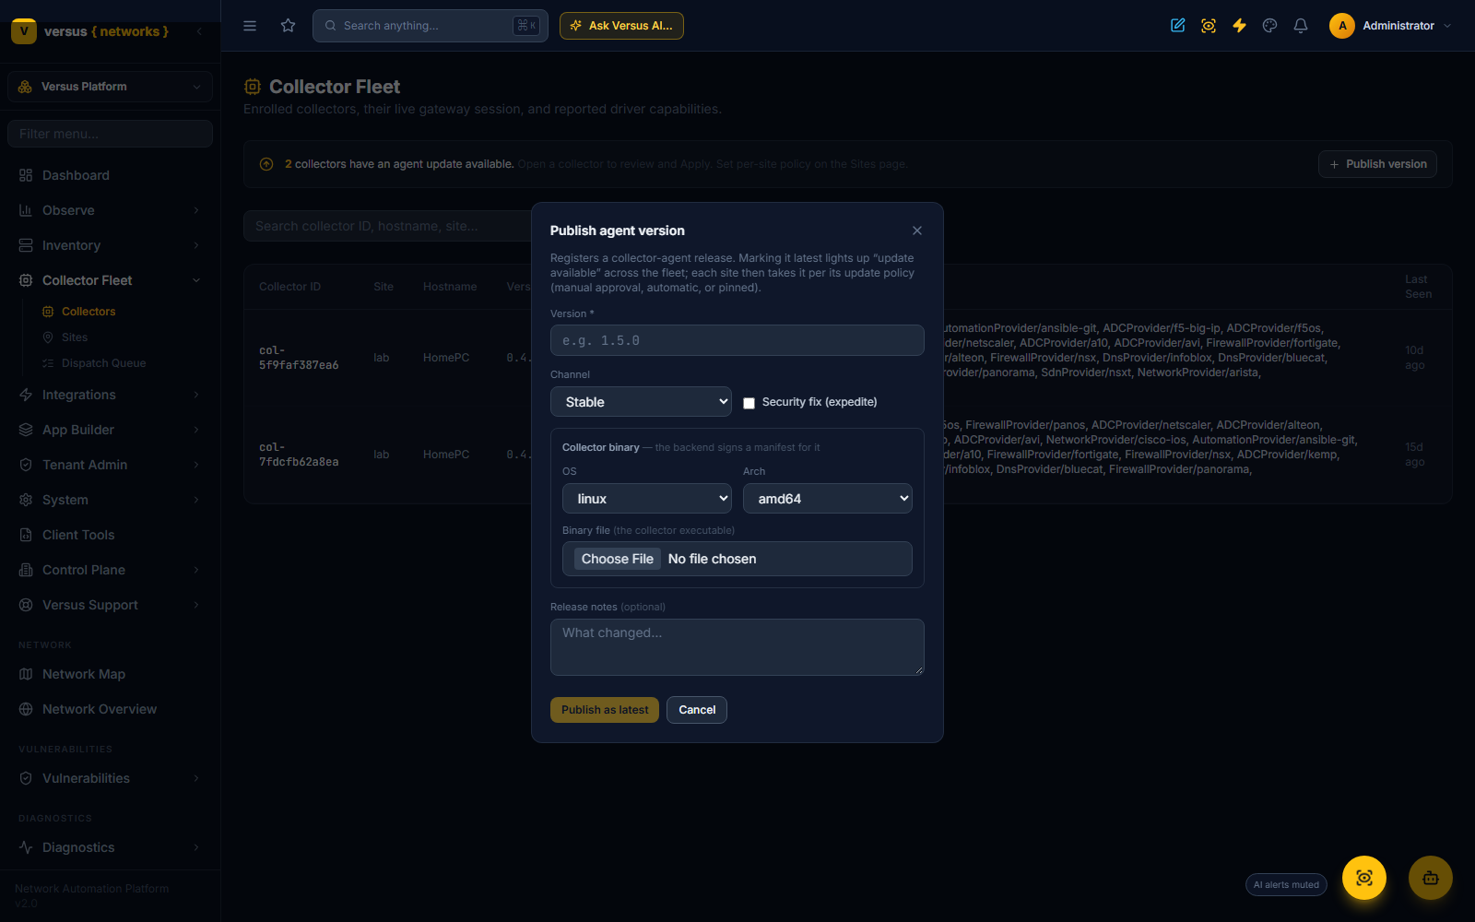
Task: Collapse the Collector Fleet menu section
Action: (x=110, y=280)
